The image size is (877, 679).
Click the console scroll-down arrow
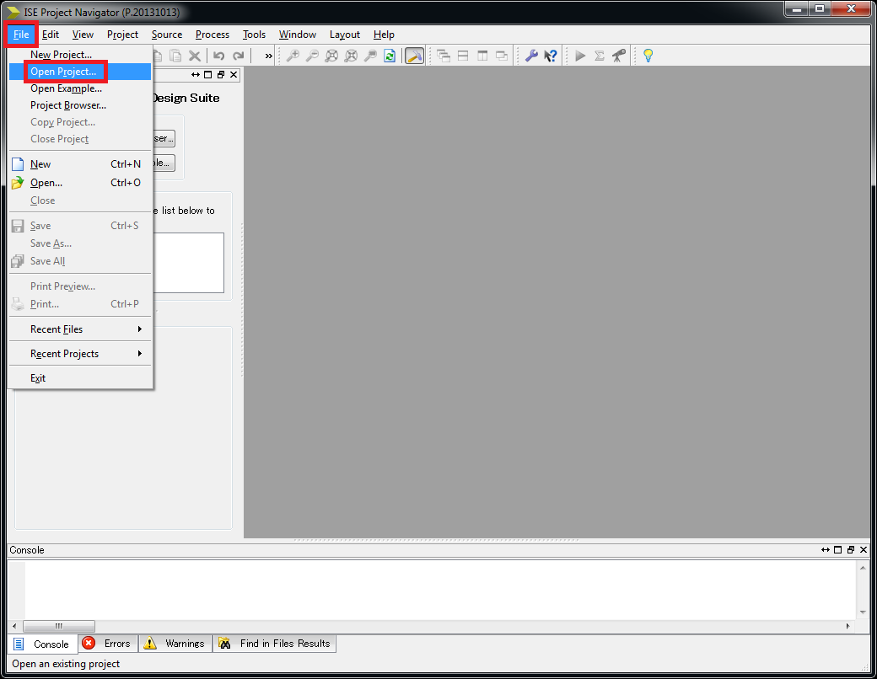[x=863, y=612]
